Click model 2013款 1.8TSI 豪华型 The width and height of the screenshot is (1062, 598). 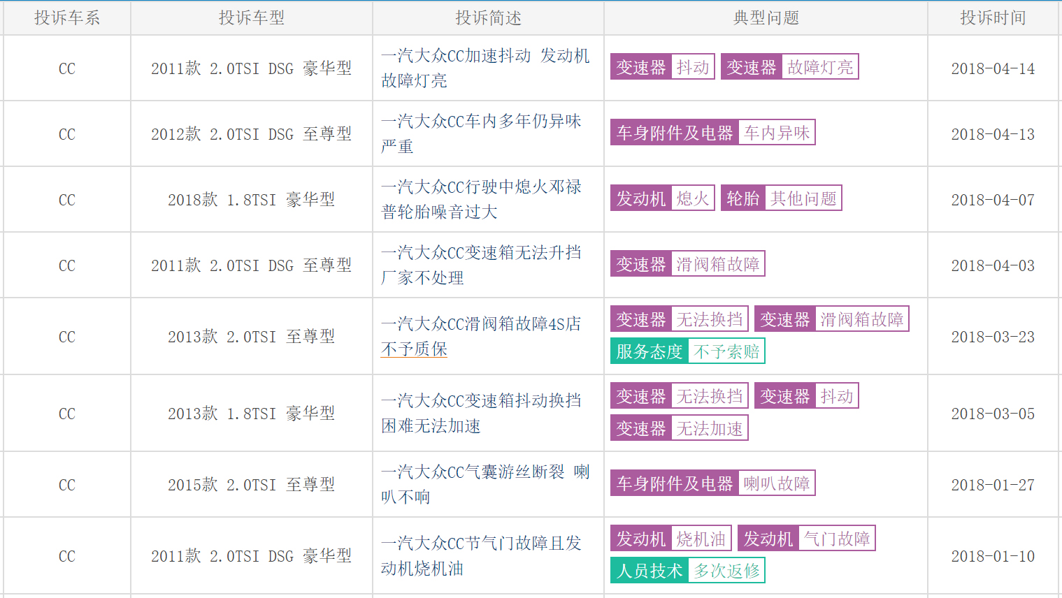[252, 414]
